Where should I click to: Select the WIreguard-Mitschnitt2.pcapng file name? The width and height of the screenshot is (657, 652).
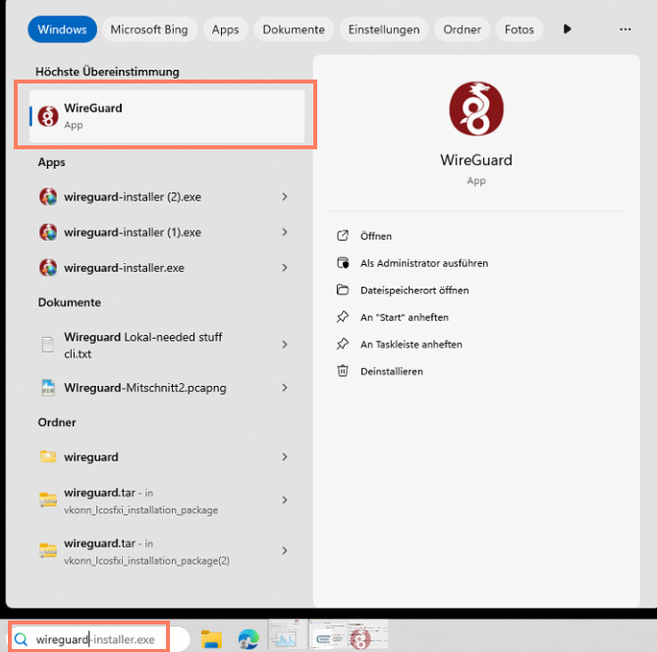(x=145, y=388)
